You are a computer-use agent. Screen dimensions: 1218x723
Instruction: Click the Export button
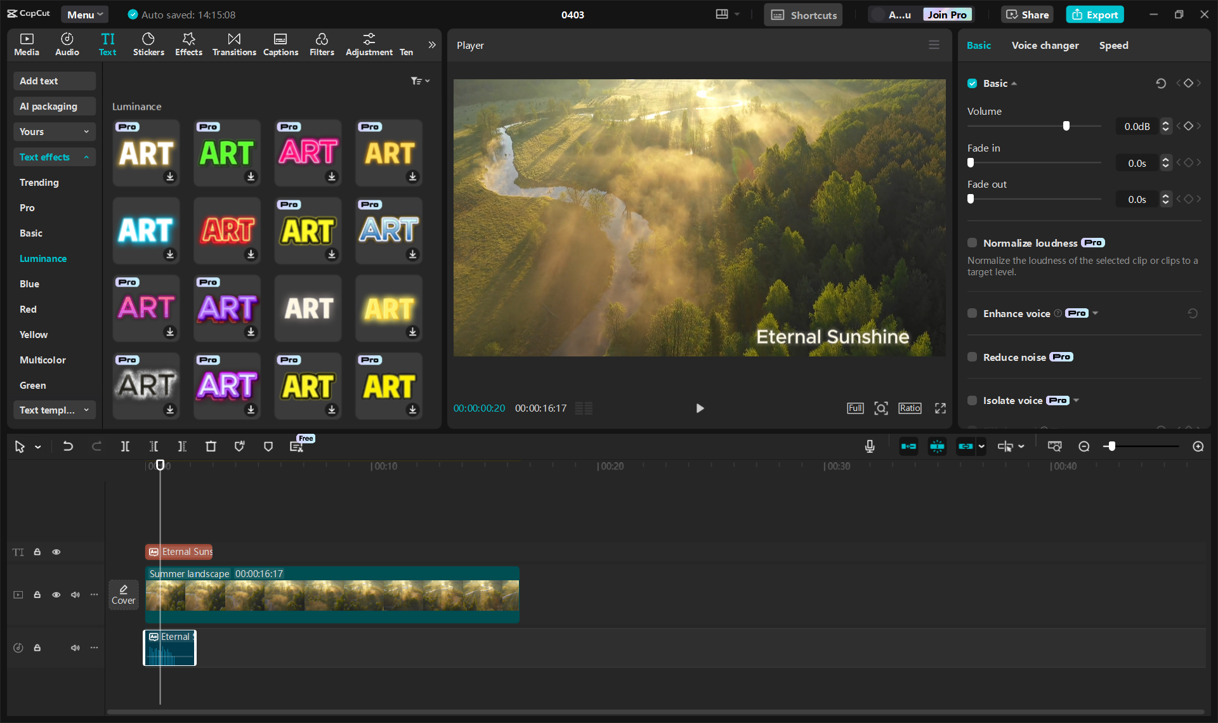tap(1095, 15)
